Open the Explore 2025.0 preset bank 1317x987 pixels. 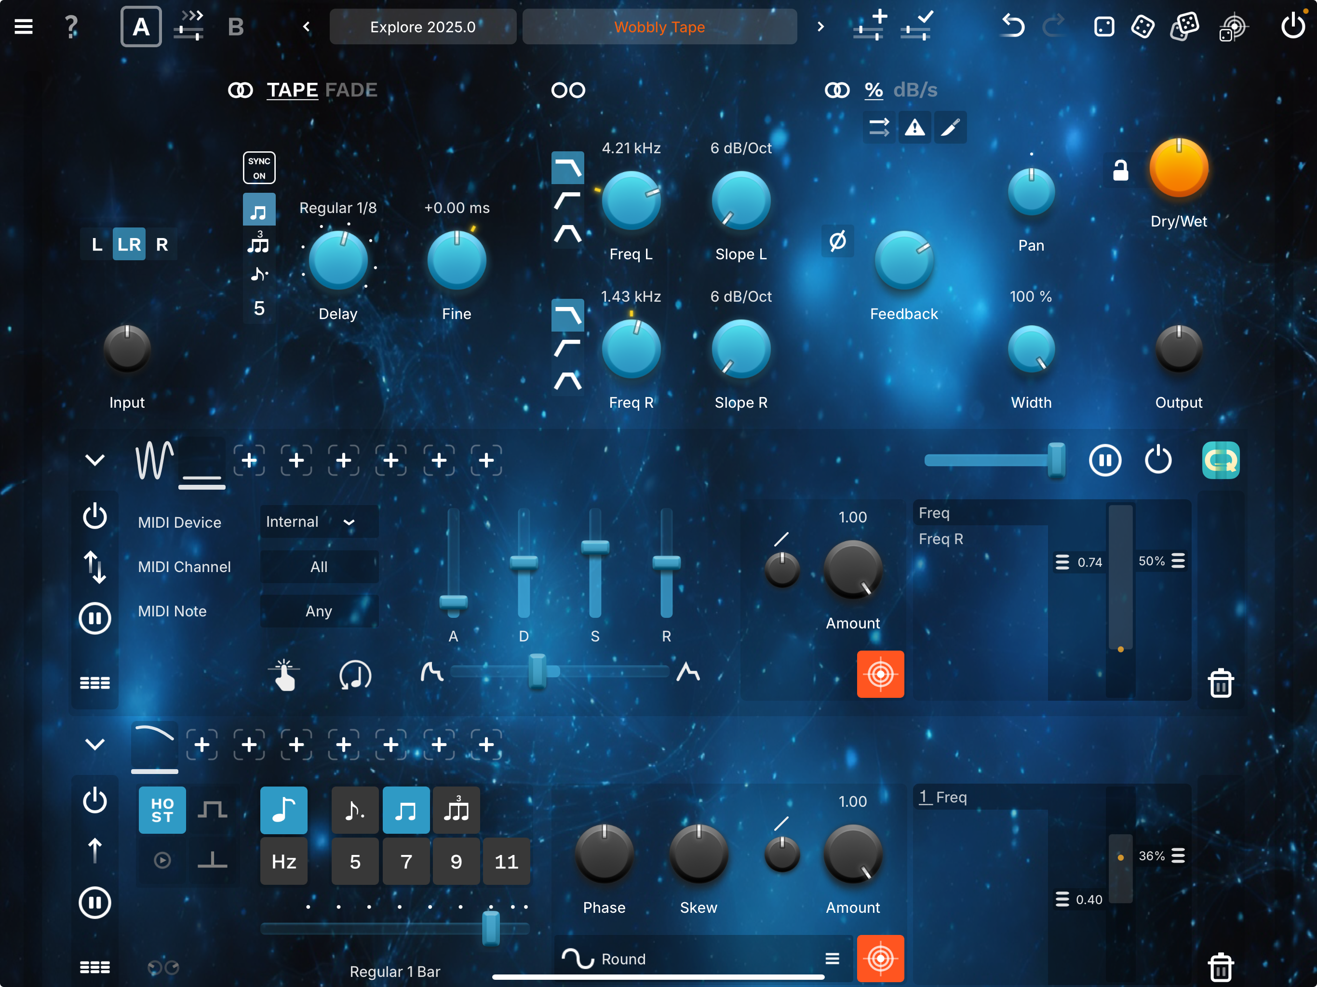coord(423,27)
